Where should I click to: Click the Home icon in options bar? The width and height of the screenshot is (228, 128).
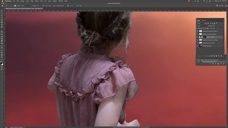pyautogui.click(x=2, y=6)
